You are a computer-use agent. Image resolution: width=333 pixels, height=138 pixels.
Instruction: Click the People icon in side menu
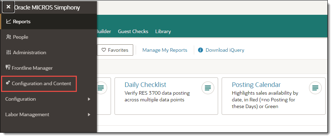click(8, 37)
